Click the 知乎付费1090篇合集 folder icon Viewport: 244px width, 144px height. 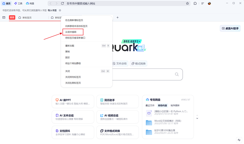coord(149,132)
